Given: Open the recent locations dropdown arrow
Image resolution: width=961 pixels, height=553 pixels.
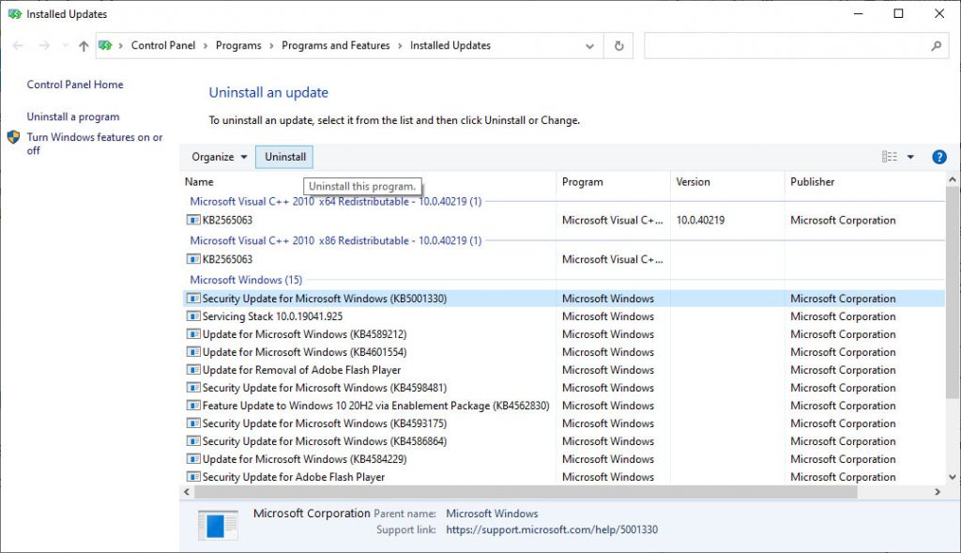Looking at the screenshot, I should pos(65,46).
